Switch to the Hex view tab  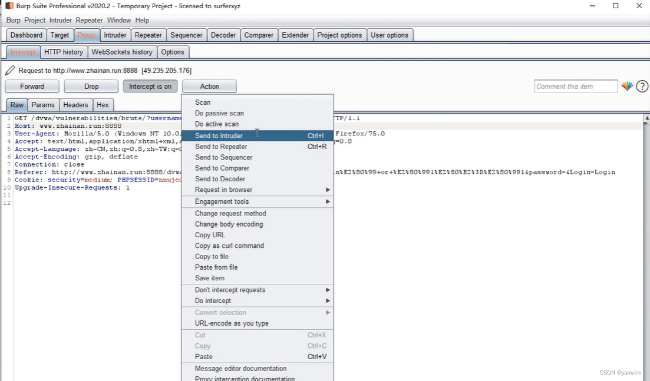point(103,105)
